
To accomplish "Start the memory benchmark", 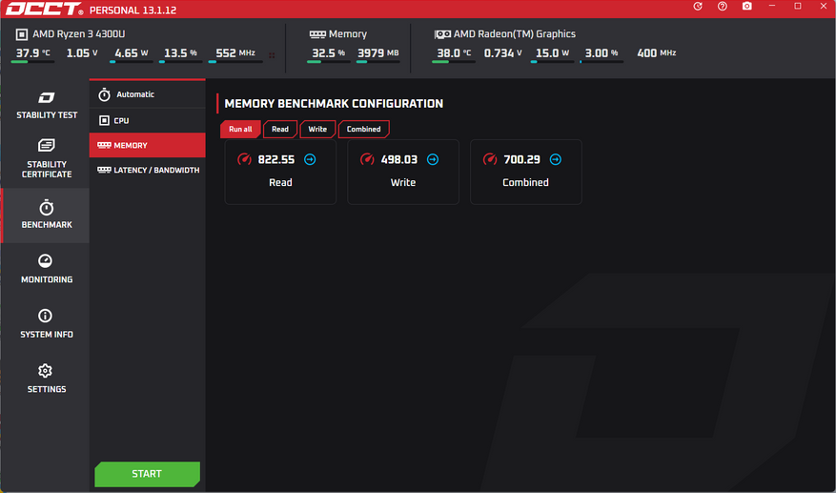I will (147, 474).
